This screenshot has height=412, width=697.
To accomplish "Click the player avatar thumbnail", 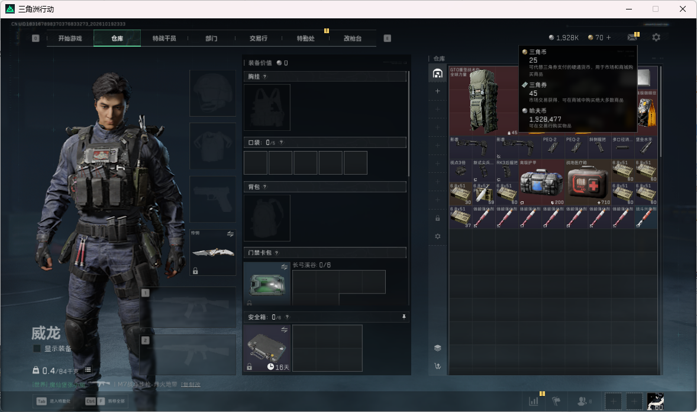I will 655,401.
